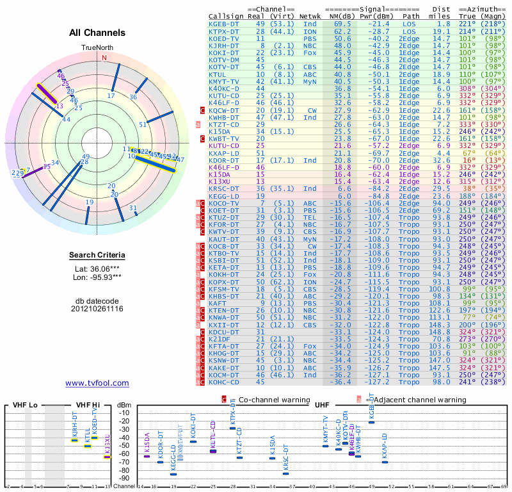Click Co-channel warning legend icon

coord(224,400)
